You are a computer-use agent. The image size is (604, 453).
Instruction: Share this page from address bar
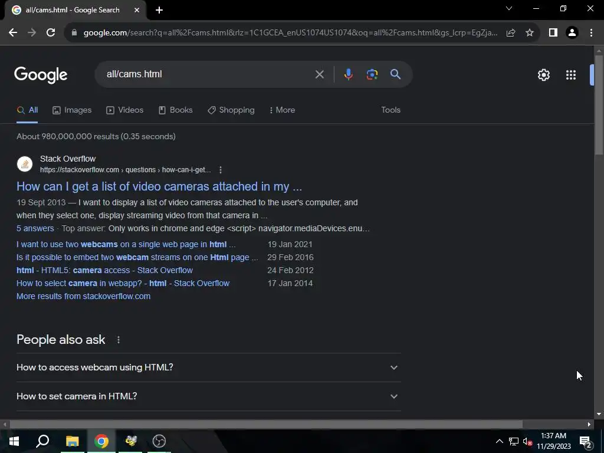tap(511, 33)
